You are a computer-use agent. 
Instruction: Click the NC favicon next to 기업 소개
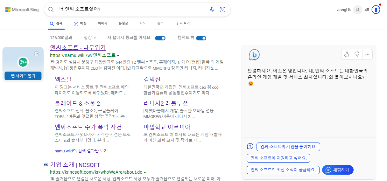tap(46, 165)
